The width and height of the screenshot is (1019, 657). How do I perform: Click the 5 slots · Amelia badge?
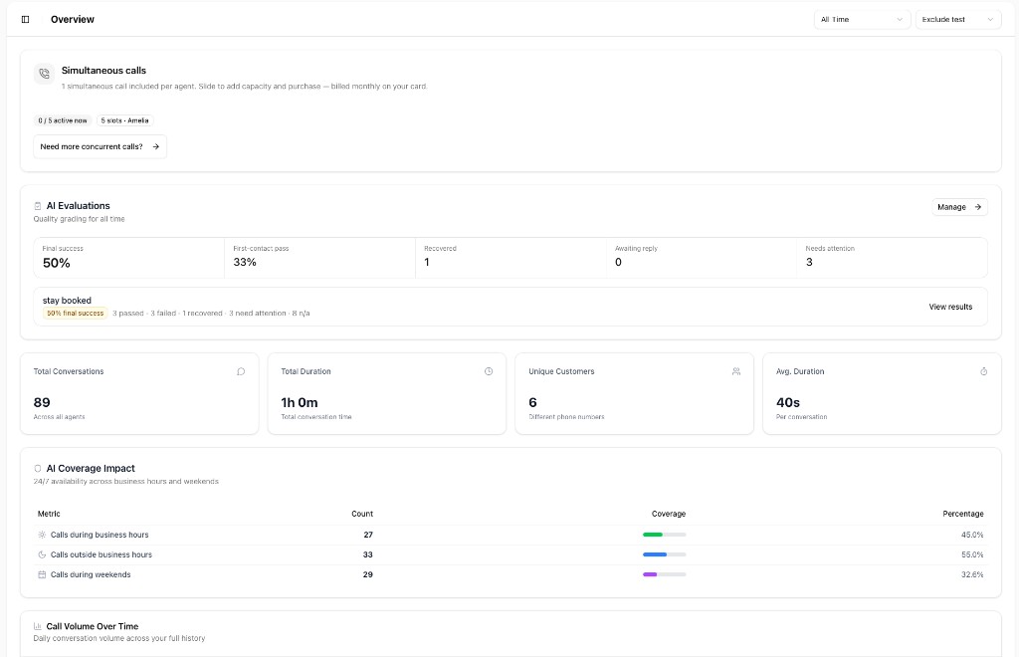point(124,120)
